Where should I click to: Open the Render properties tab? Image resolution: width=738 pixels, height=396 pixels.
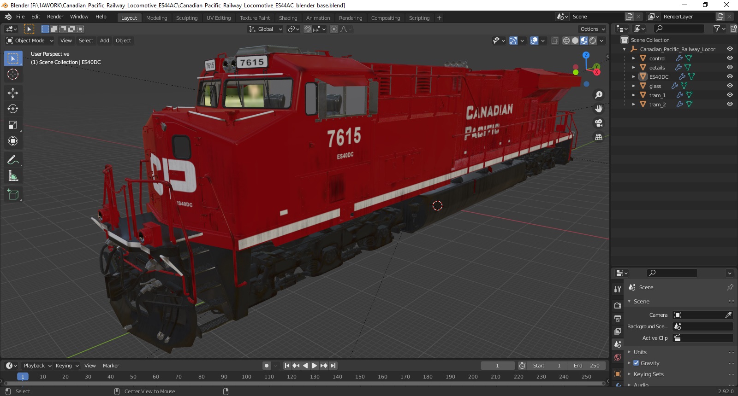click(x=618, y=305)
